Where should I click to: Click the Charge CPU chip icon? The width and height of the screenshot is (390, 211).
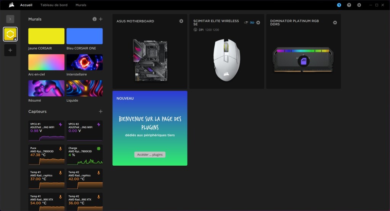(x=98, y=149)
